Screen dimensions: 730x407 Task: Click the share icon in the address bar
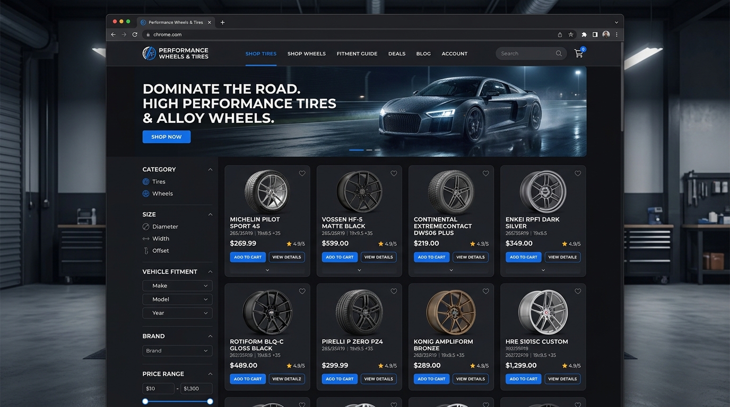pos(560,34)
